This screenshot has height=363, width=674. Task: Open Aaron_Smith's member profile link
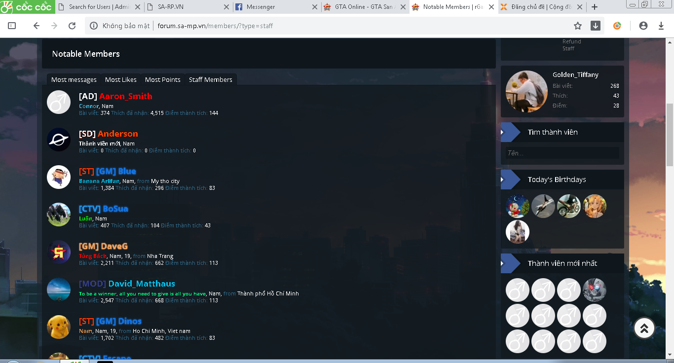pyautogui.click(x=125, y=96)
